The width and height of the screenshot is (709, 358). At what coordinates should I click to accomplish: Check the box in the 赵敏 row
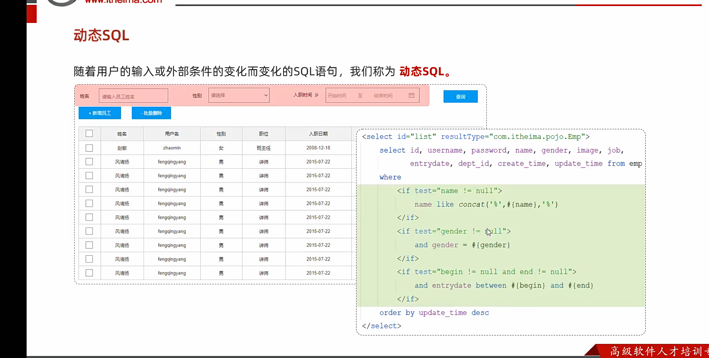pyautogui.click(x=89, y=148)
